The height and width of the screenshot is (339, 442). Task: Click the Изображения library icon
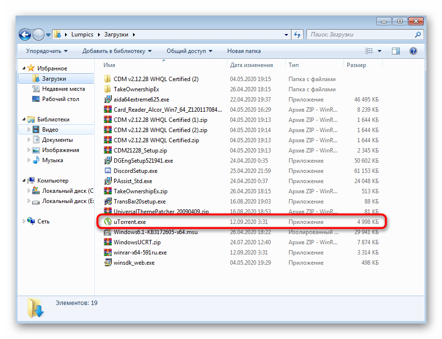coord(36,150)
